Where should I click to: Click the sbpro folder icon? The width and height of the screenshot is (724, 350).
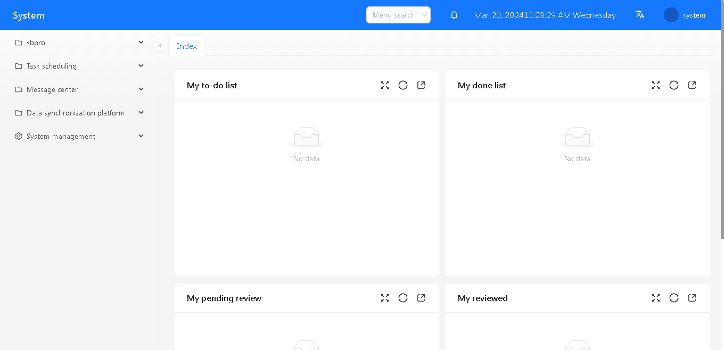tap(19, 43)
